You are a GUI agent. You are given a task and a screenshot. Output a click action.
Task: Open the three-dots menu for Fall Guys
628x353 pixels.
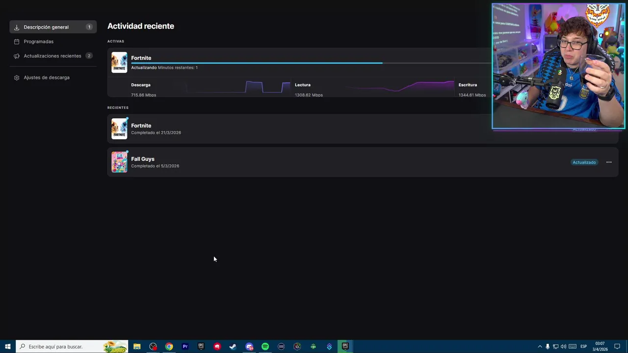pos(609,162)
